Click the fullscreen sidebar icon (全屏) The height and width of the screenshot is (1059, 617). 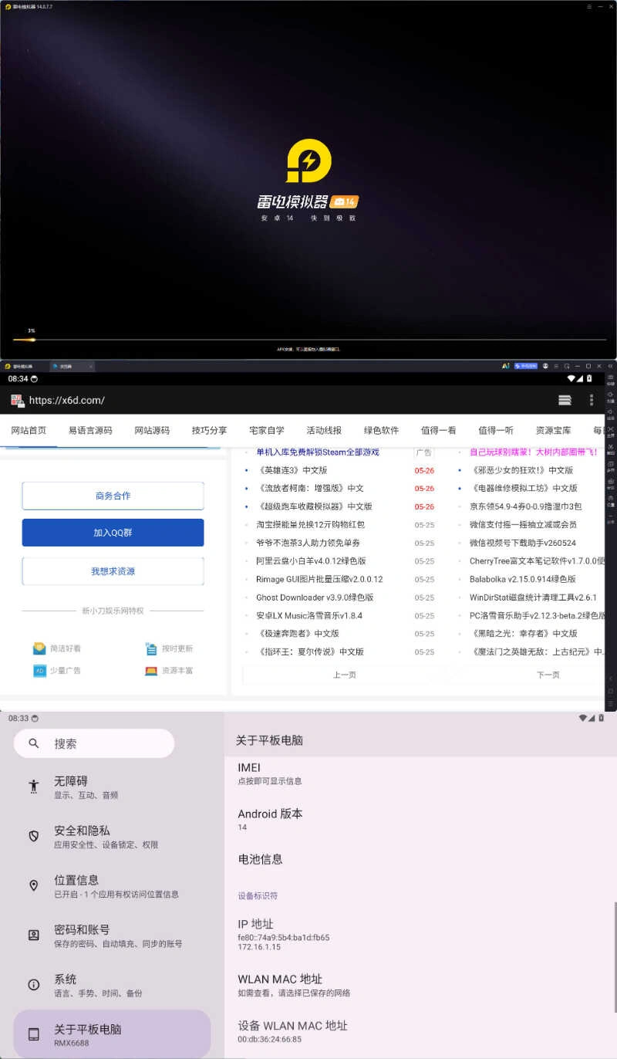pyautogui.click(x=610, y=430)
